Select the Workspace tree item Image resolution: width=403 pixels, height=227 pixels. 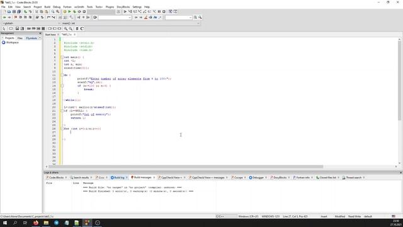[x=13, y=42]
